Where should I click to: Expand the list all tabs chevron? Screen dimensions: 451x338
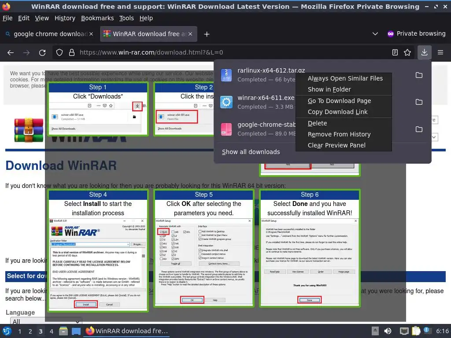(375, 34)
